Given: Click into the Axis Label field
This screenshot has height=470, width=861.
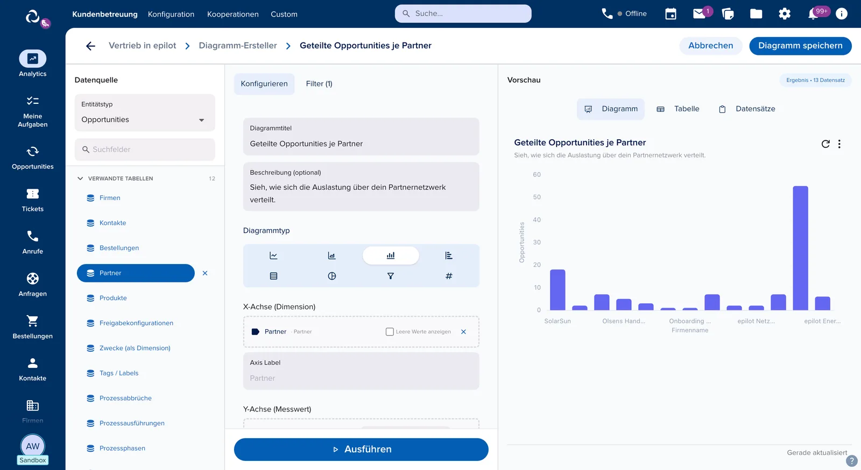Looking at the screenshot, I should (x=361, y=371).
